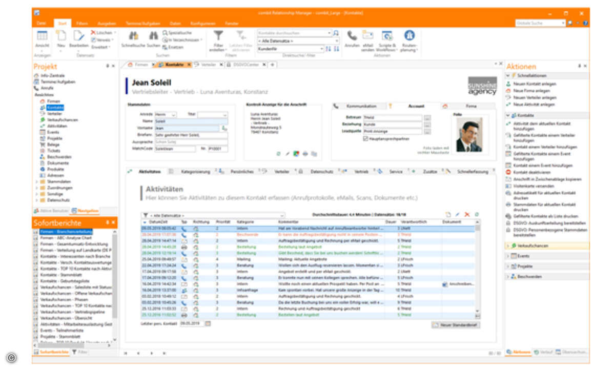This screenshot has height=369, width=615.
Task: Open the Datei menu
Action: [43, 23]
